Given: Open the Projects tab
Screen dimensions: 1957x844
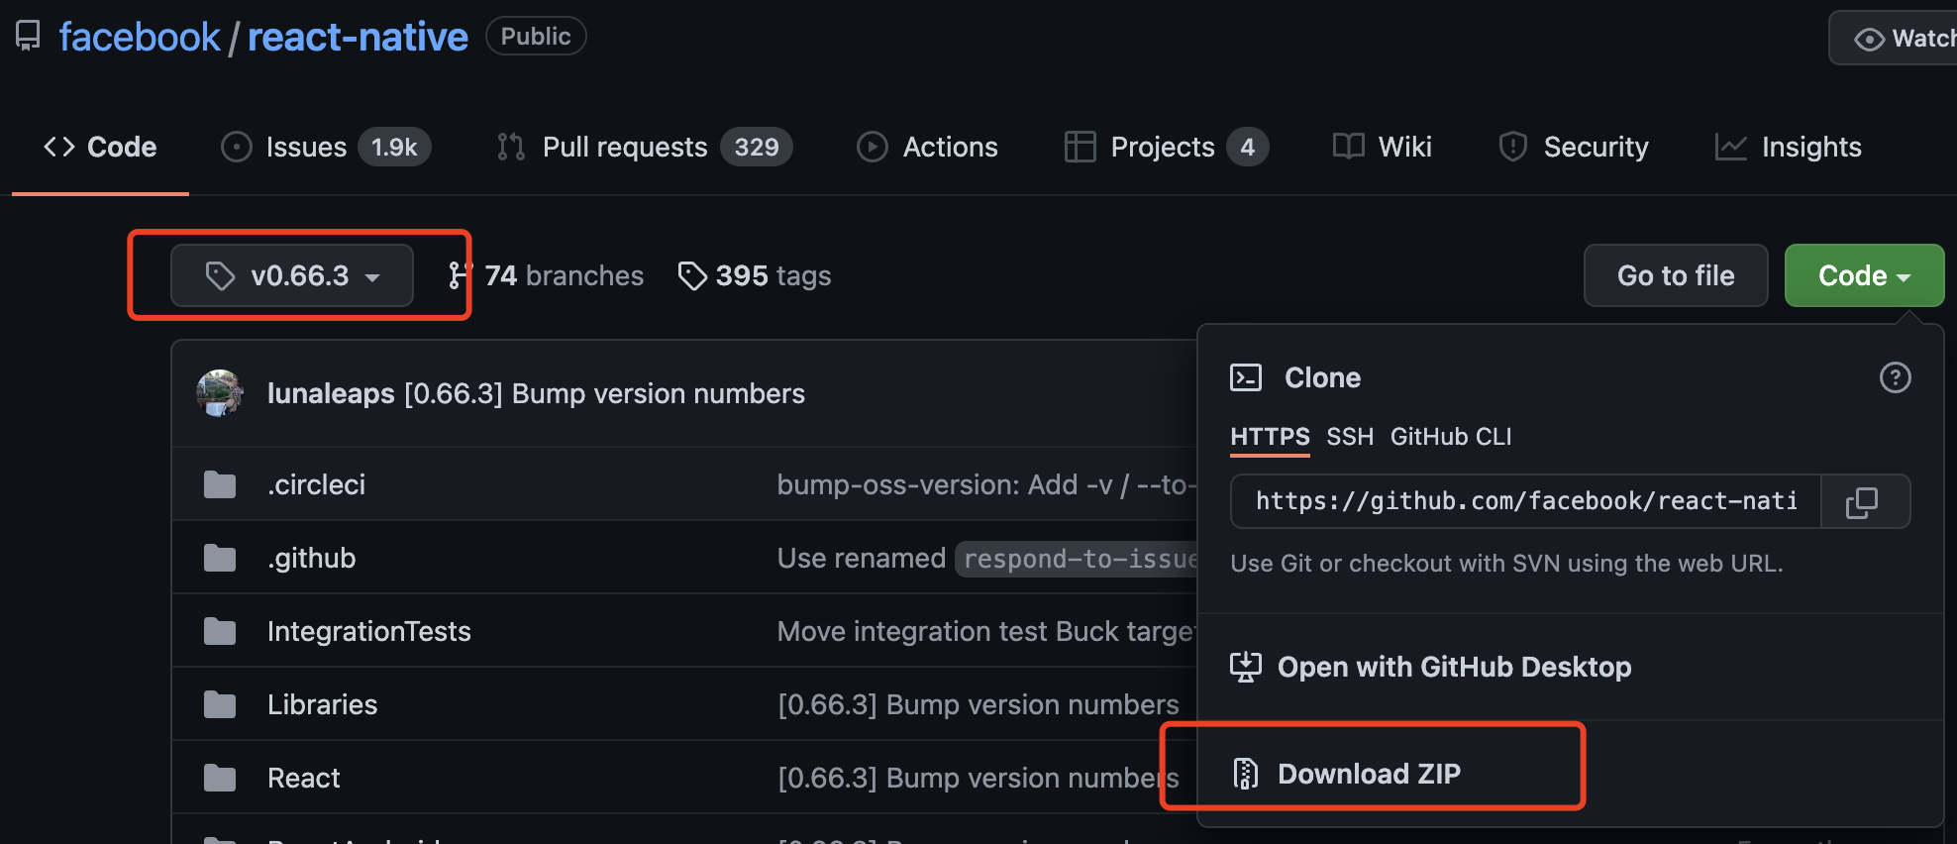Looking at the screenshot, I should pos(1166,147).
